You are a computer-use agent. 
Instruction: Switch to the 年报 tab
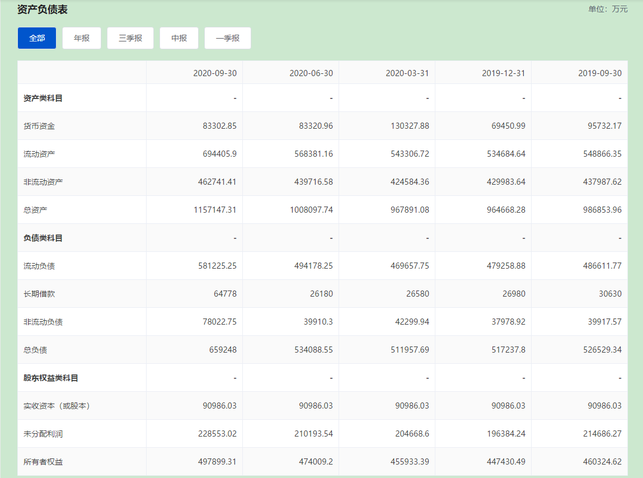[x=82, y=38]
